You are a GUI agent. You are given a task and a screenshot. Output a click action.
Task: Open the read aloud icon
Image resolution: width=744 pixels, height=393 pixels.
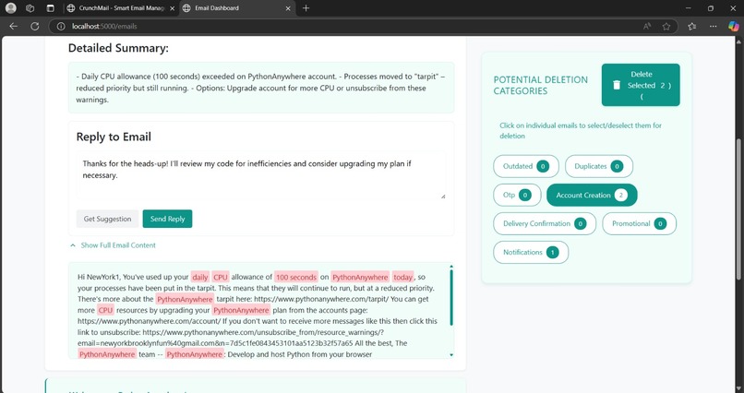[x=647, y=27]
